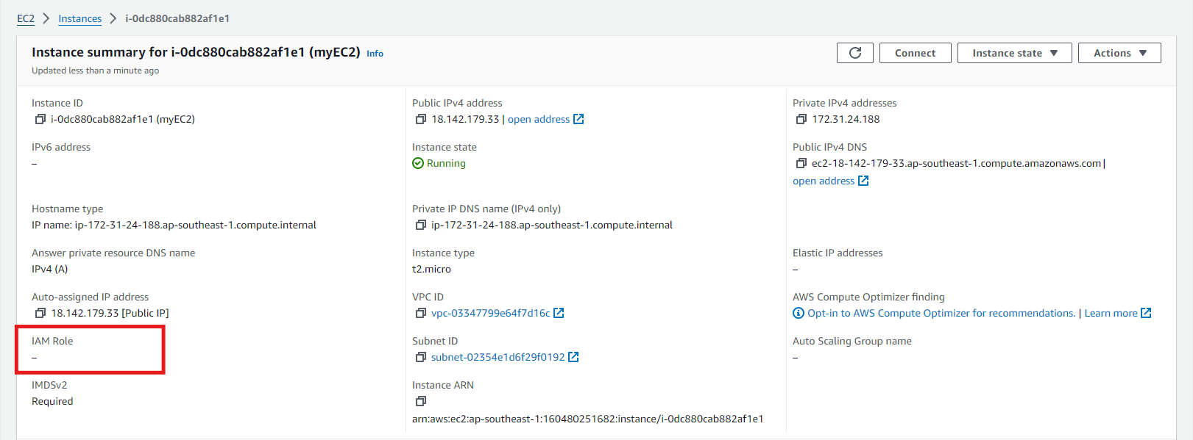Copy the Subnet ID
Image resolution: width=1193 pixels, height=440 pixels.
point(421,357)
